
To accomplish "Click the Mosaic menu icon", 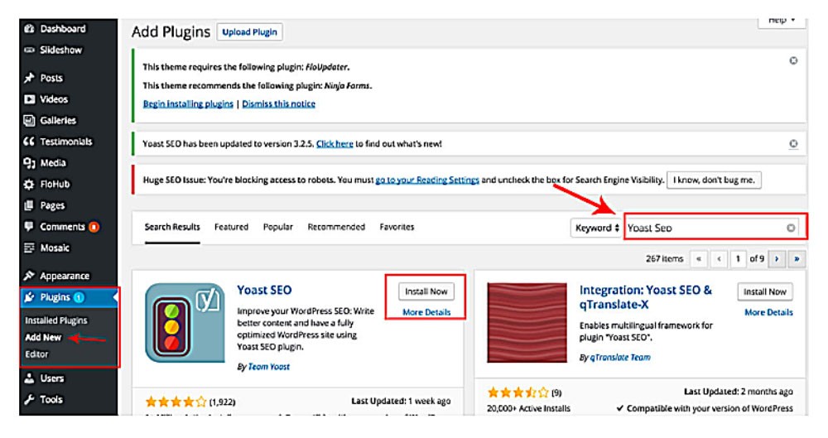I will coord(30,248).
